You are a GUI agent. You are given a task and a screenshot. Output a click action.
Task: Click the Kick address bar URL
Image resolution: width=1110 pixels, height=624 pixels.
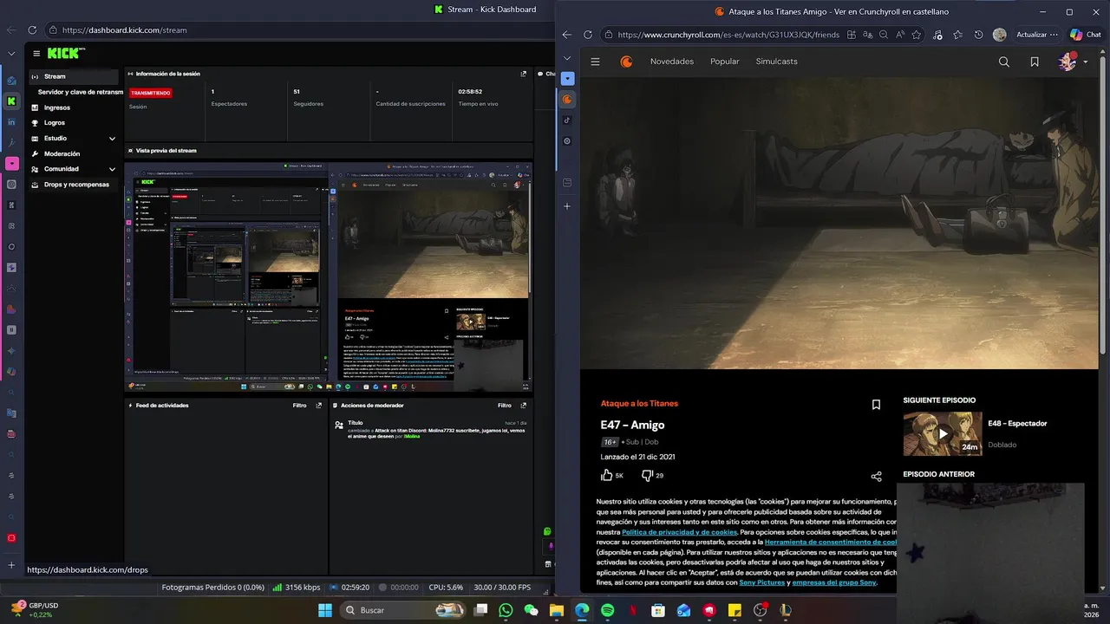pyautogui.click(x=124, y=29)
